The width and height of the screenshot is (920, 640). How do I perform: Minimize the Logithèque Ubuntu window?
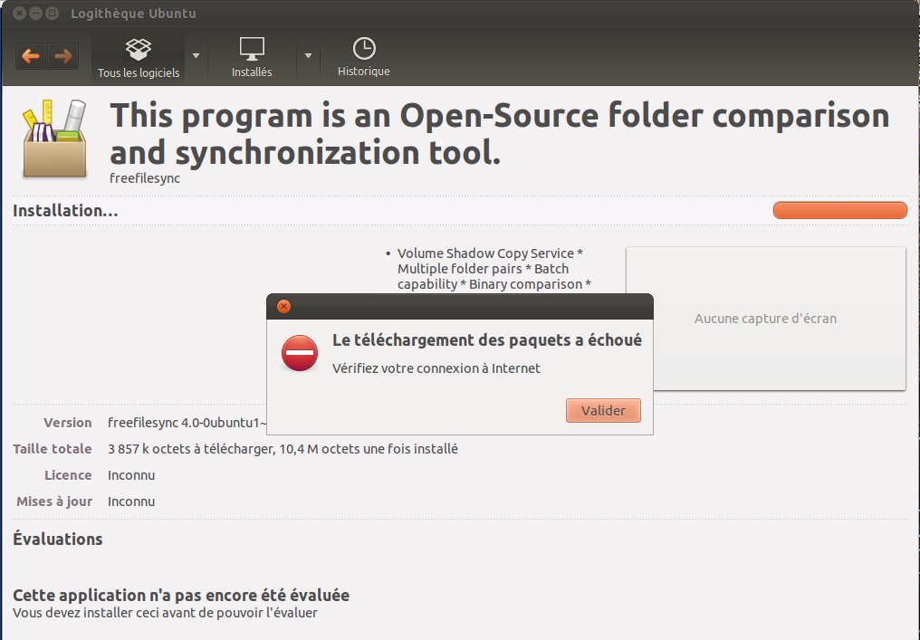click(36, 13)
